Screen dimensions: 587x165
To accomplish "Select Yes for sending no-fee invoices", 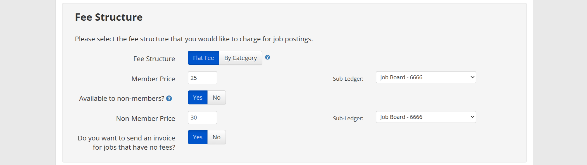I will (198, 137).
